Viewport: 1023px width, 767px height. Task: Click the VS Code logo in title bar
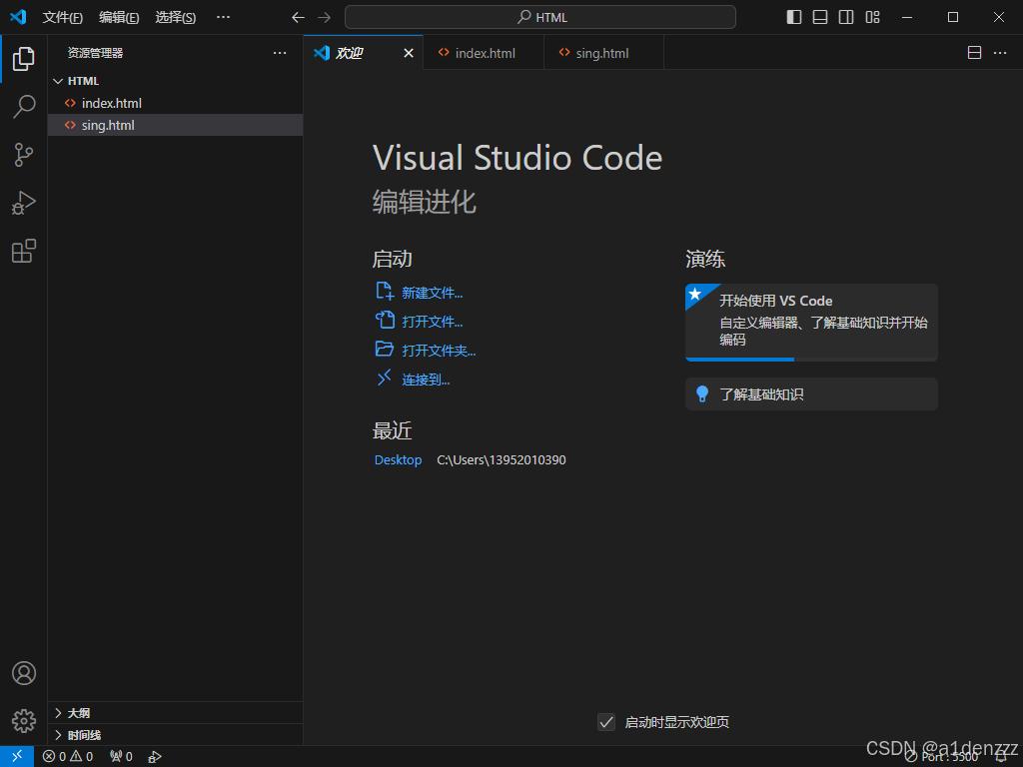18,17
